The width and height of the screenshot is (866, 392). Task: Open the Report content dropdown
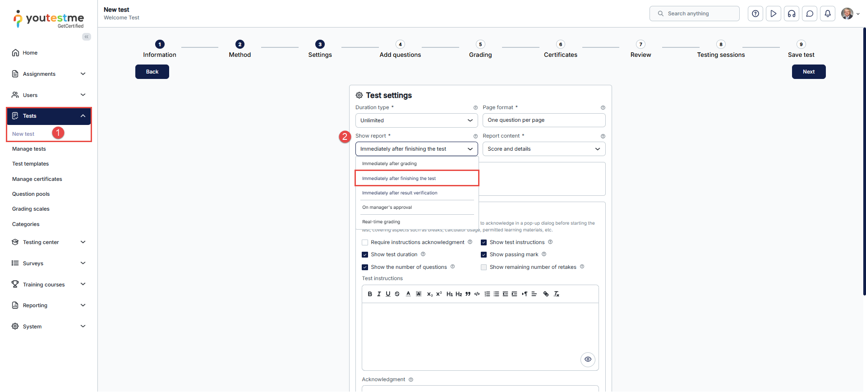(544, 149)
